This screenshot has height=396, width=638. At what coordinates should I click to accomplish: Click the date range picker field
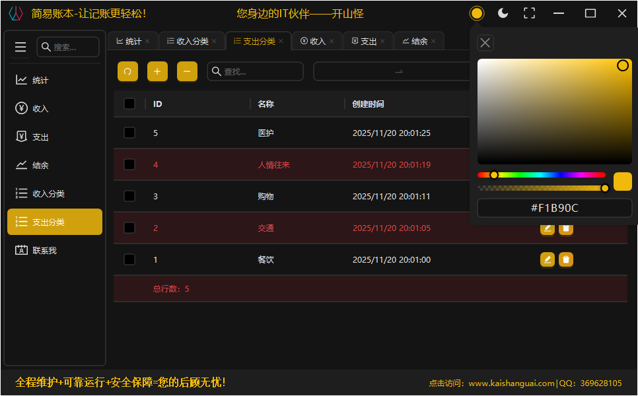(392, 71)
